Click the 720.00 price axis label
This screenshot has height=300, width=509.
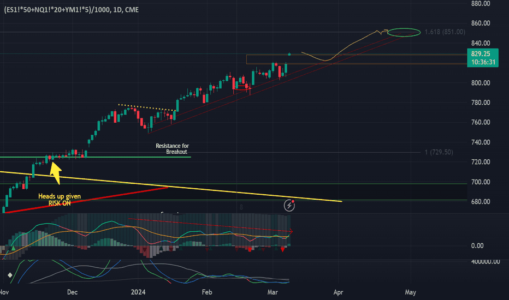[481, 162]
